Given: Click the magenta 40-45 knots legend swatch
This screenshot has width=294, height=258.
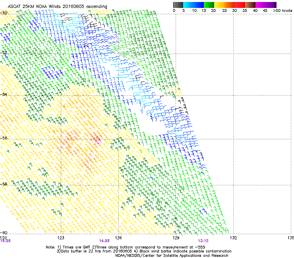Looking at the screenshot, I should pos(261,5).
